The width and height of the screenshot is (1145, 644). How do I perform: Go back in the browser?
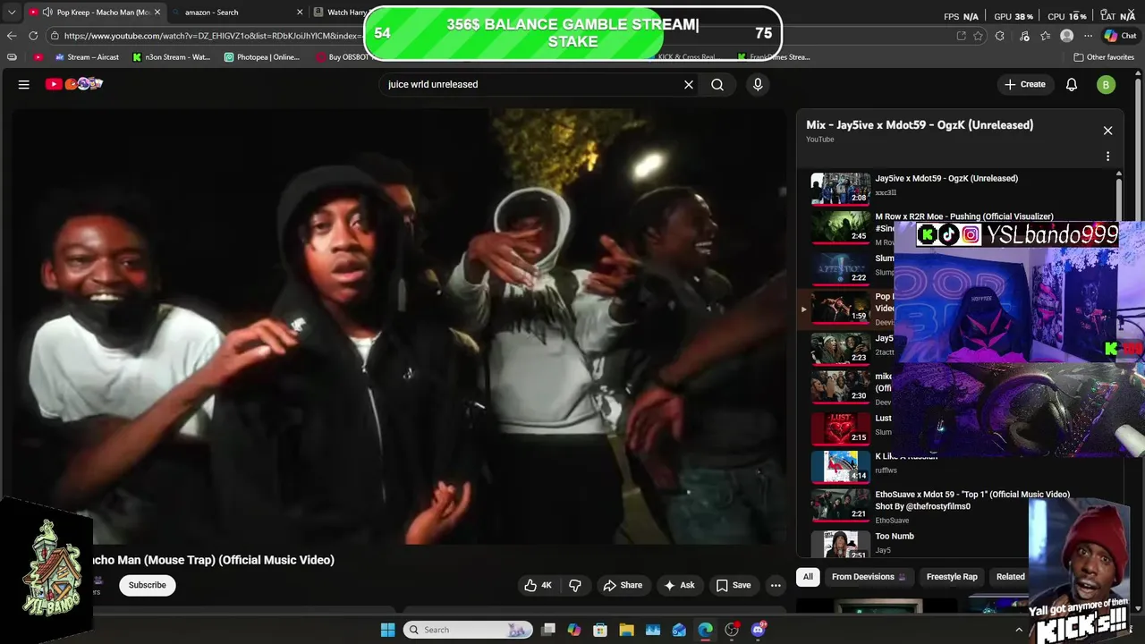coord(12,36)
